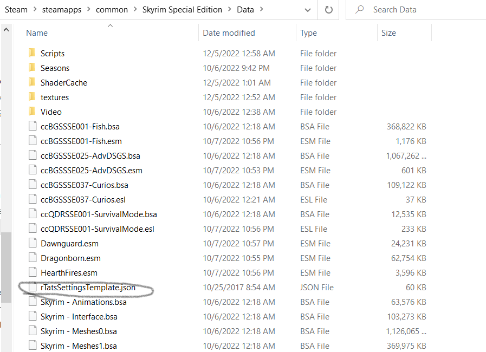Expand chevron after Skyrim Special Edition breadcrumb
Viewport: 486px width, 352px height.
(x=230, y=9)
